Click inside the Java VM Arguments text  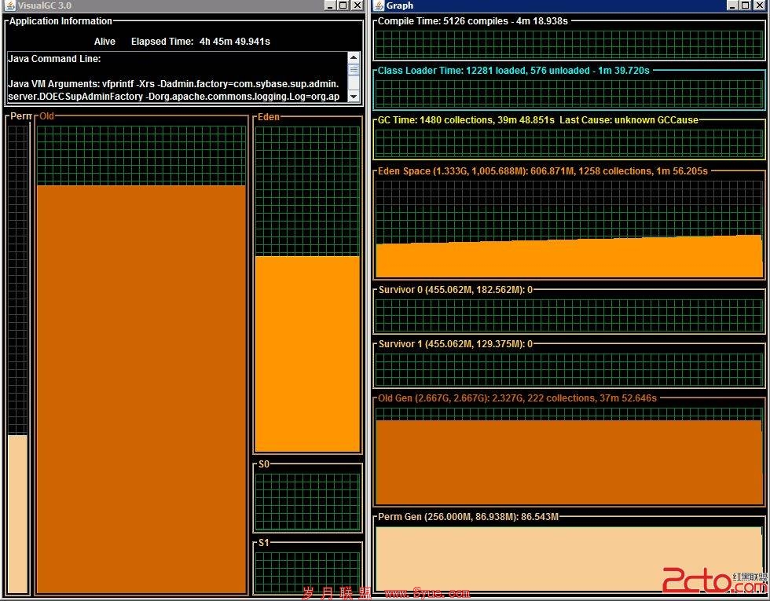coord(174,90)
